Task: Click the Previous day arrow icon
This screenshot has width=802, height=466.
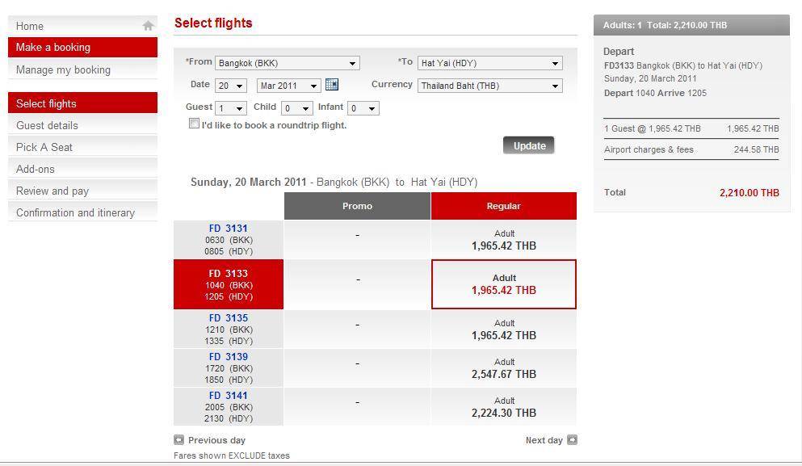Action: [x=178, y=440]
